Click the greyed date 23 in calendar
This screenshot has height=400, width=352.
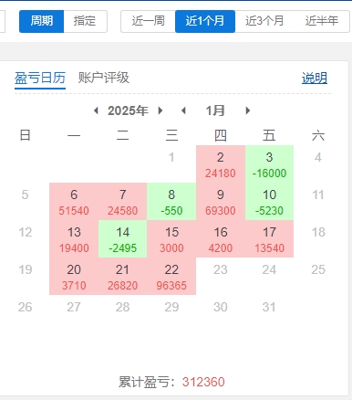pos(221,269)
